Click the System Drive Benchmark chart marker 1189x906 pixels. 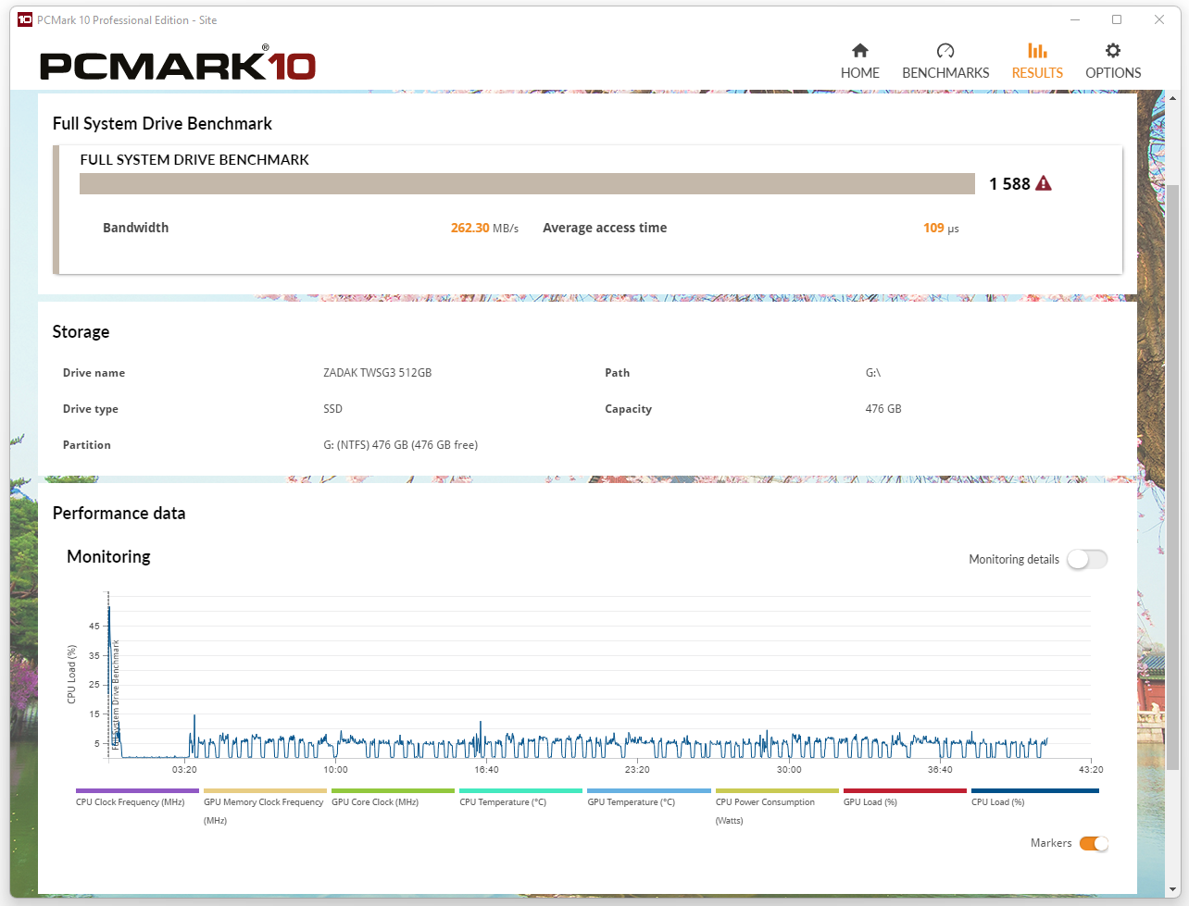[x=116, y=693]
